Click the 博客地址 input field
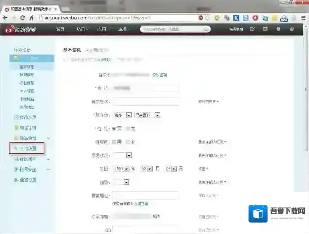This screenshot has height=234, width=309. pyautogui.click(x=146, y=196)
